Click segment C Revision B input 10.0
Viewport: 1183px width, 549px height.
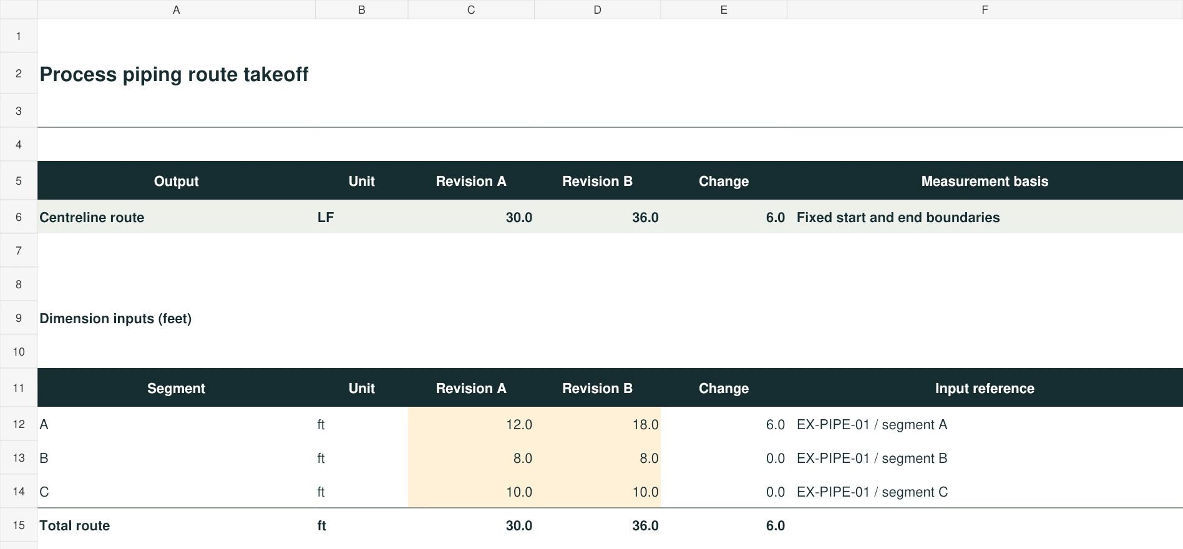[x=598, y=492]
